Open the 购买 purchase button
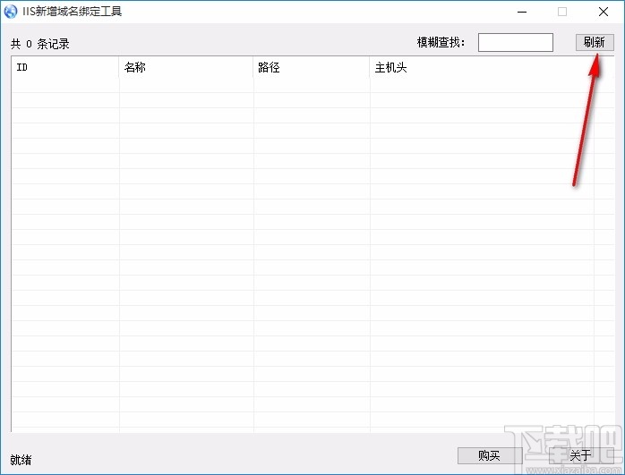Image resolution: width=625 pixels, height=475 pixels. [490, 455]
